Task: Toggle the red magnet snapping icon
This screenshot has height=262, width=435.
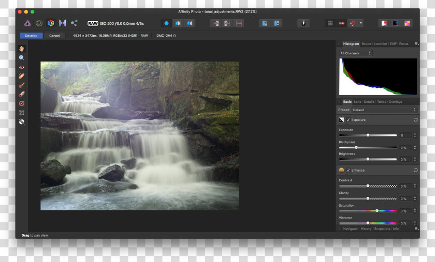Action: pyautogui.click(x=353, y=24)
